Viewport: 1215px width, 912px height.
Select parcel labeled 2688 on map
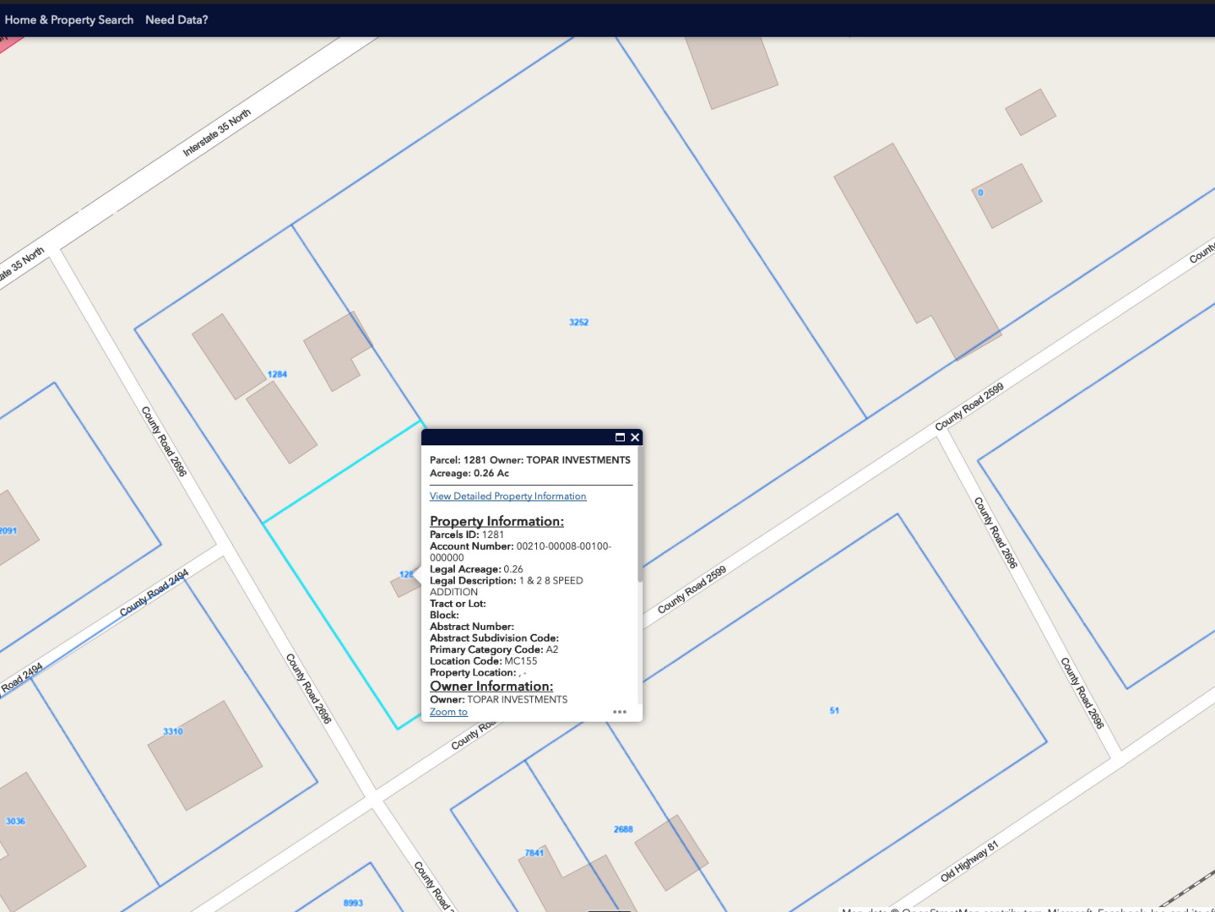[623, 829]
